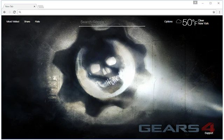Screen dimensions: 224x140
Task: Open the Chrome three-dot menu
Action: coord(219,12)
